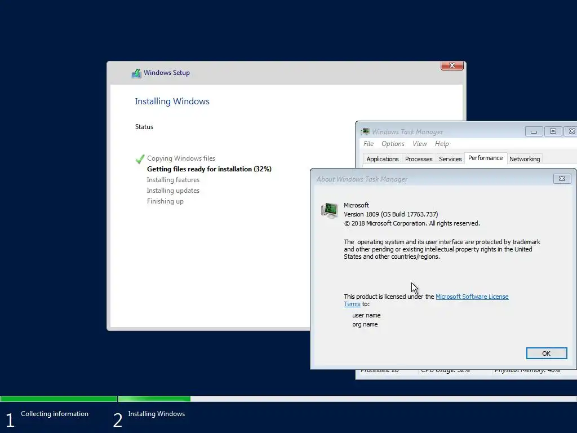Click the computer icon in About dialog
The height and width of the screenshot is (433, 577).
(x=329, y=211)
